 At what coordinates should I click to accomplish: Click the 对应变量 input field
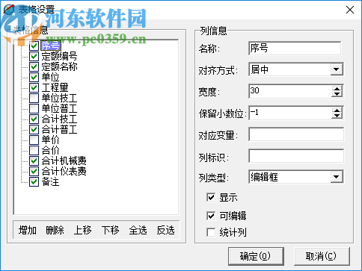296,134
